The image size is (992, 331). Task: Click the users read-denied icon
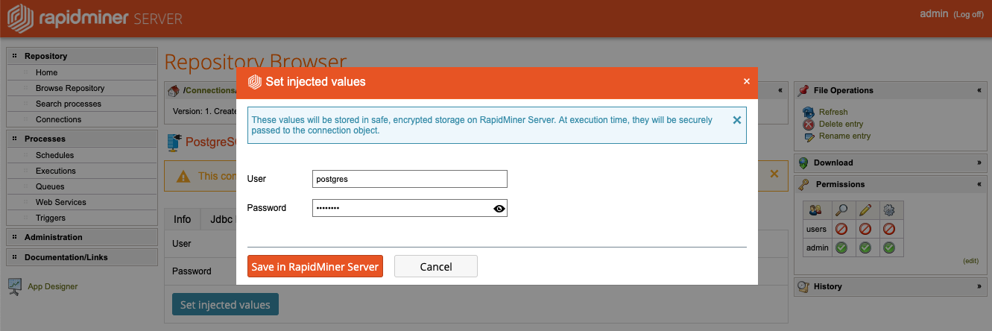[841, 229]
